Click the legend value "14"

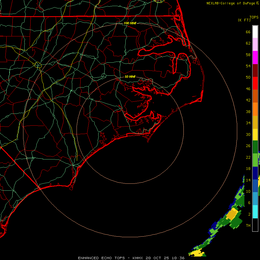tap(248, 180)
